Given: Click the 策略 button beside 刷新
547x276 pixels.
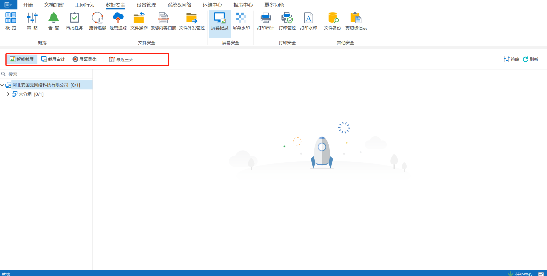Looking at the screenshot, I should click(512, 59).
